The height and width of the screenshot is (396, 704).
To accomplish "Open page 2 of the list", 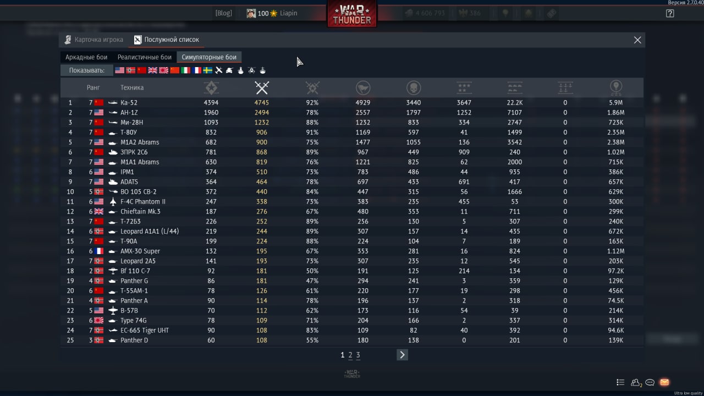I will click(x=350, y=355).
